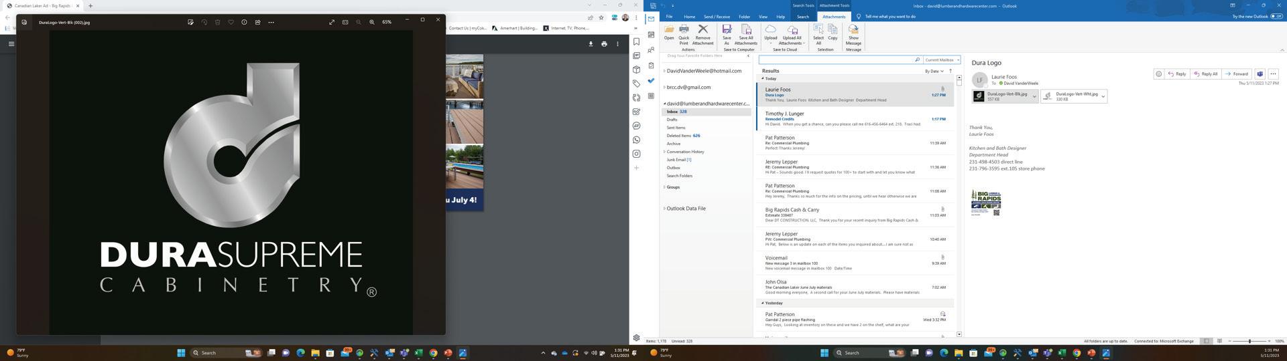Image resolution: width=1287 pixels, height=361 pixels.
Task: Print the PDF in Chrome viewer
Action: coord(604,44)
